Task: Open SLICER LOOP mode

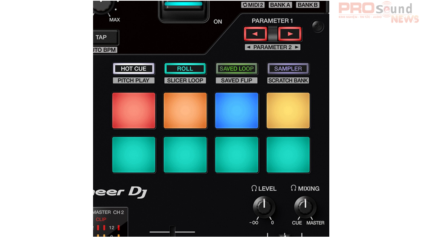Action: coord(185,80)
